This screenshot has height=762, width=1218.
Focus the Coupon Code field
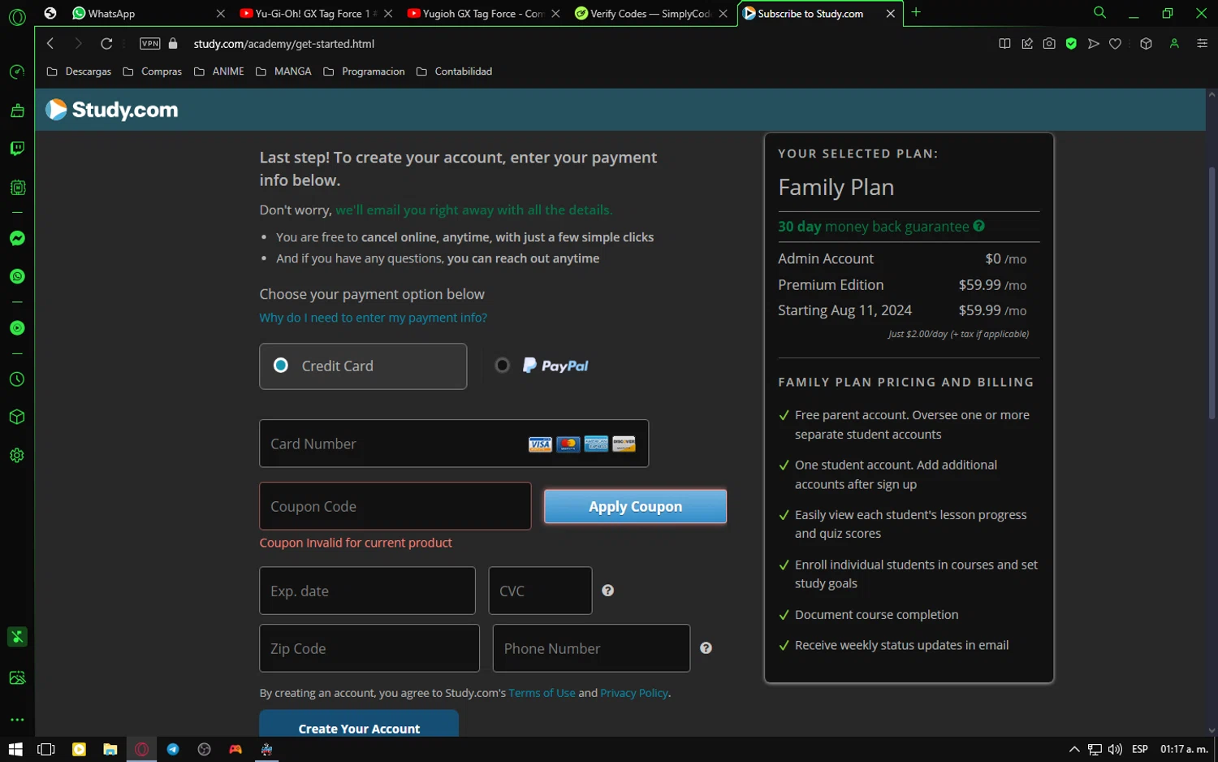(395, 506)
